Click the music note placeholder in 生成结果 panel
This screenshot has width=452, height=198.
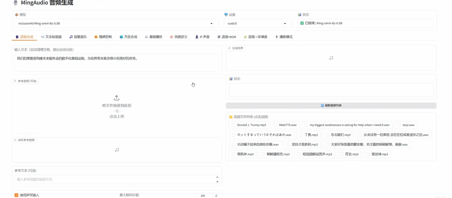[x=331, y=58]
